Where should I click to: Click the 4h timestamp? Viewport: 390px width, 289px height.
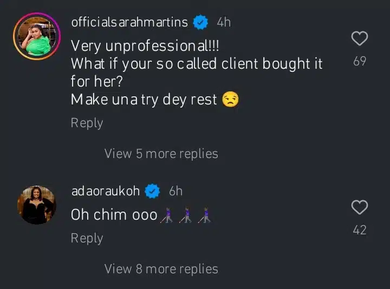[223, 22]
